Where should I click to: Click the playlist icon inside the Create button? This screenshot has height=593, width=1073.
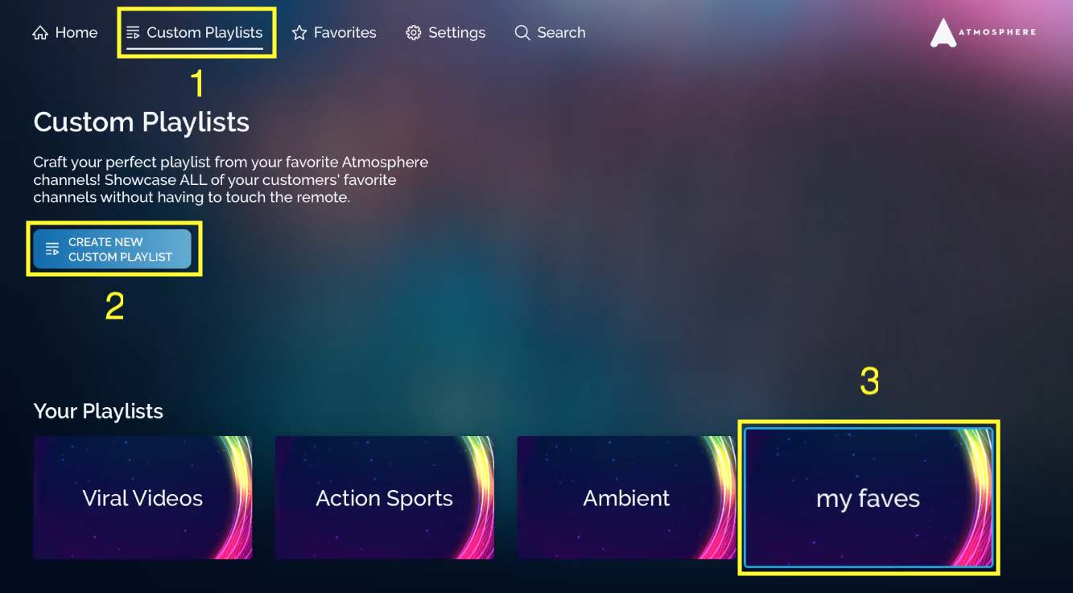coord(52,249)
